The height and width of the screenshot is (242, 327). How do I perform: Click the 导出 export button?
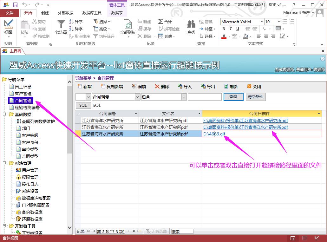[208, 87]
